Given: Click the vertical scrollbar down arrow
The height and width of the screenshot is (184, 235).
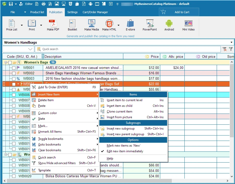Looking at the screenshot, I should tap(232, 177).
